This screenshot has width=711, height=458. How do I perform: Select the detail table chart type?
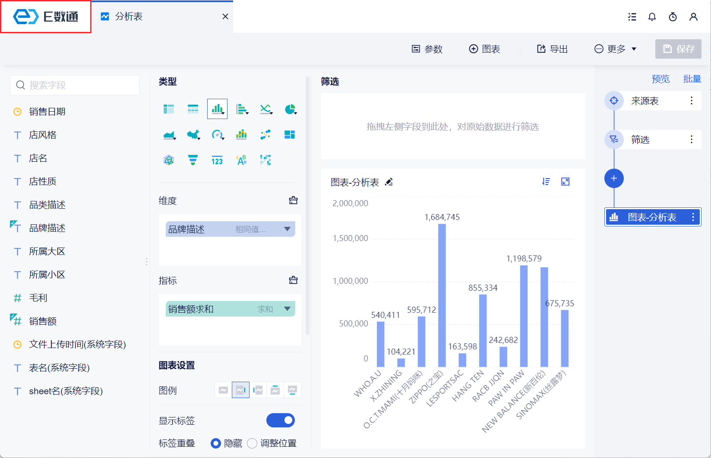pos(193,109)
